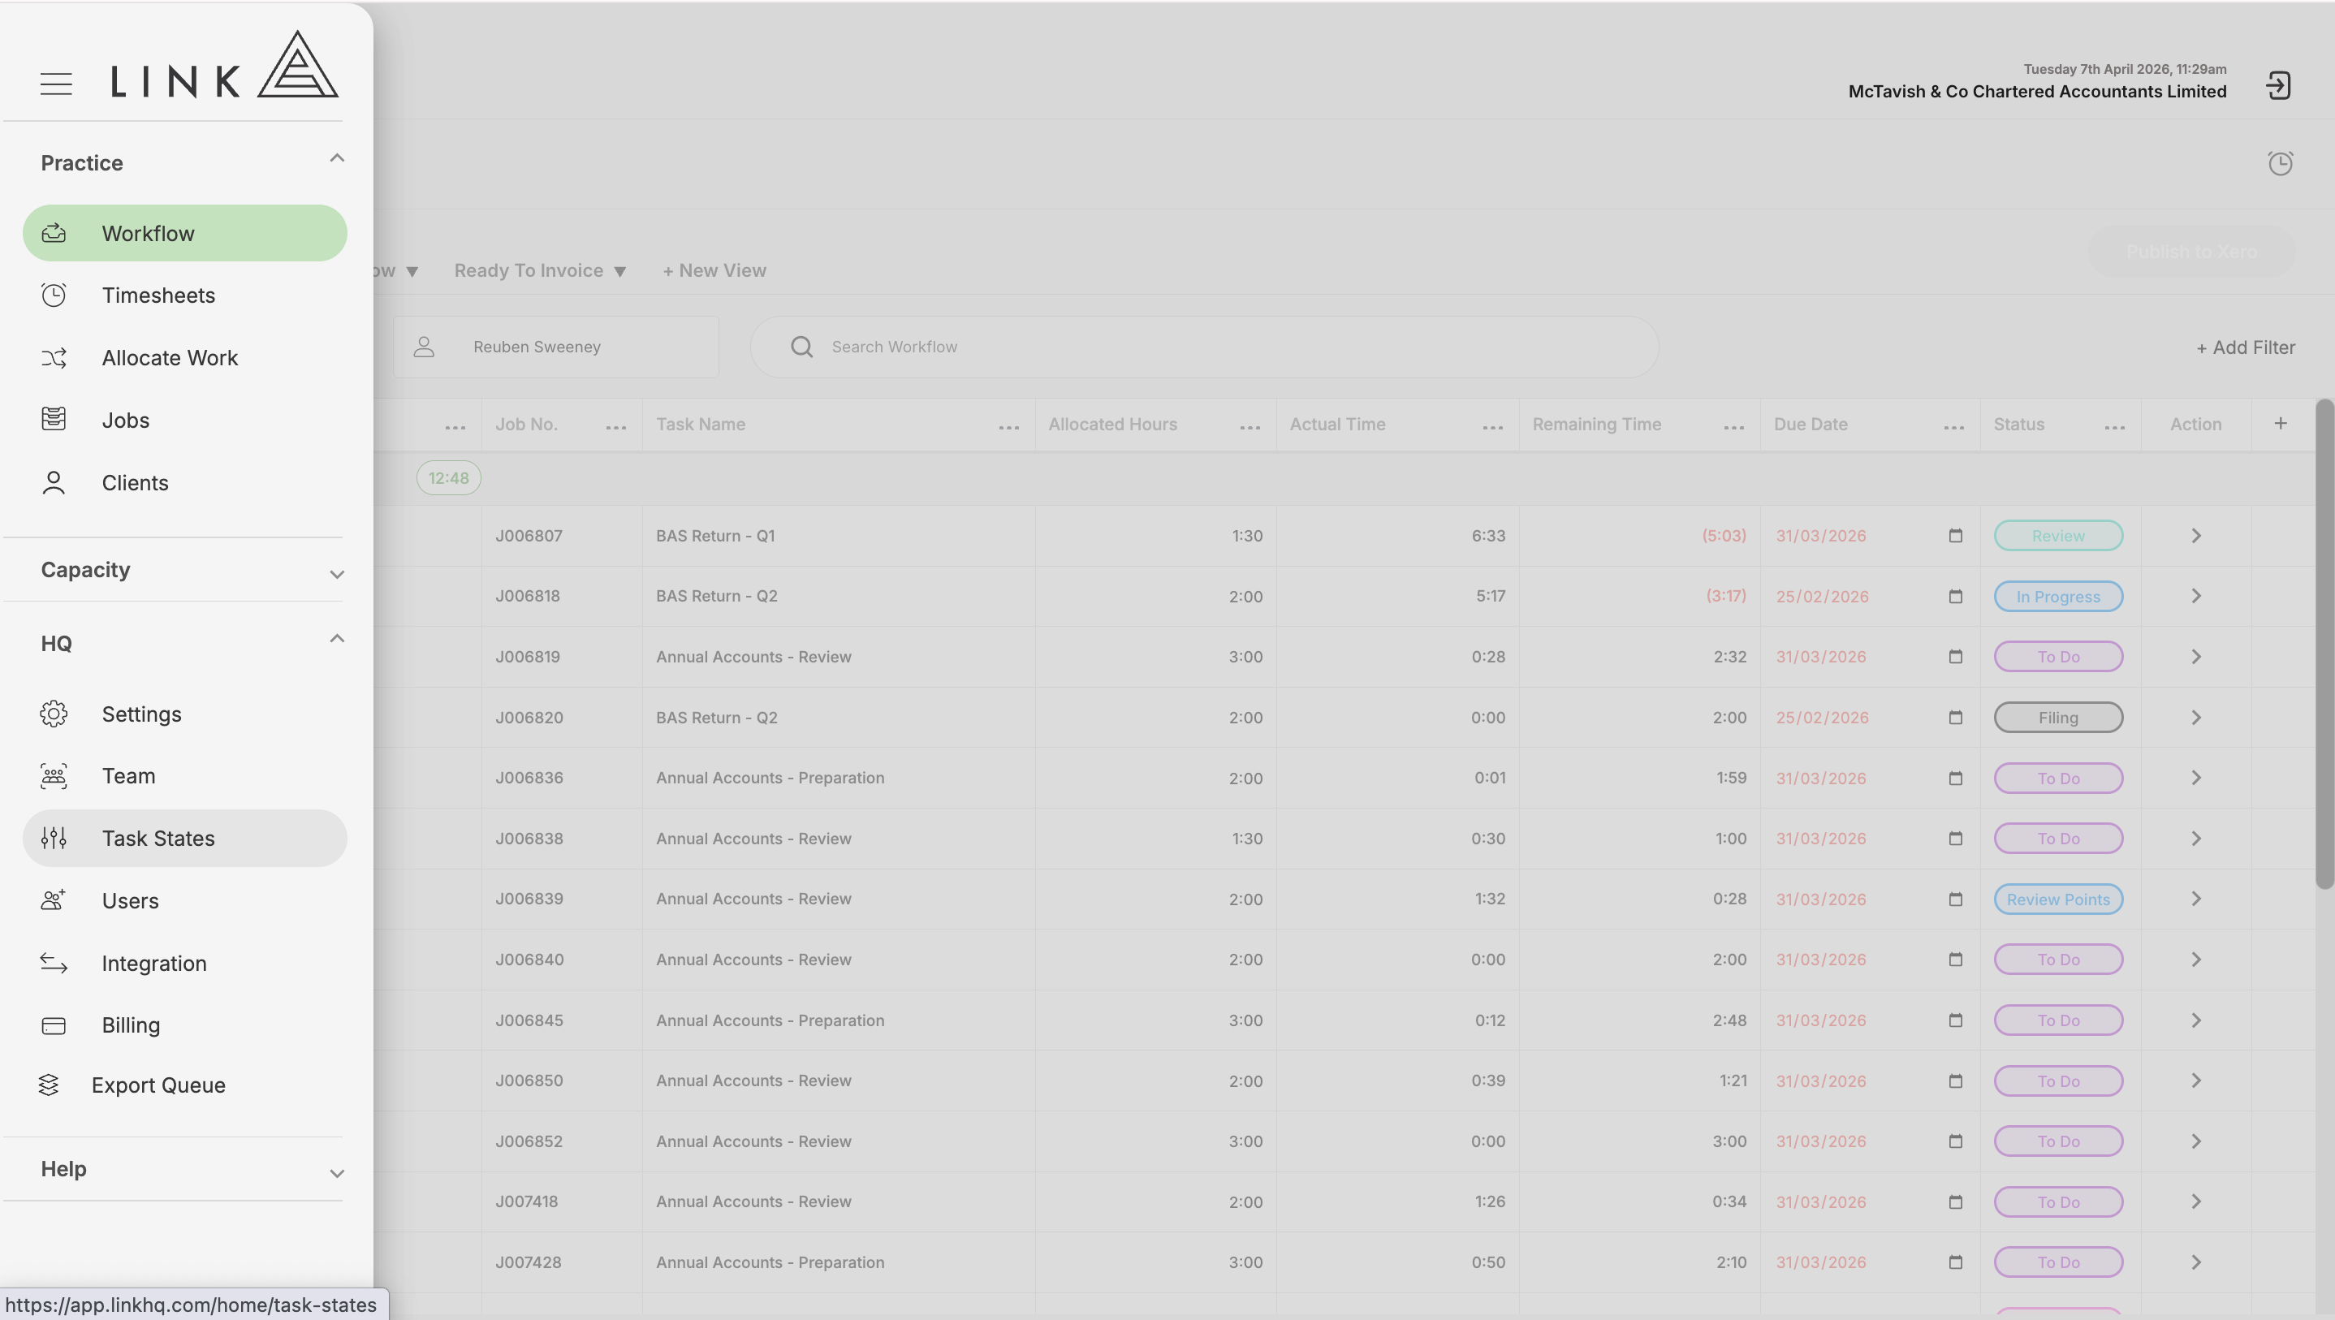Open the Job No. column options menu
The height and width of the screenshot is (1320, 2335).
coord(616,426)
